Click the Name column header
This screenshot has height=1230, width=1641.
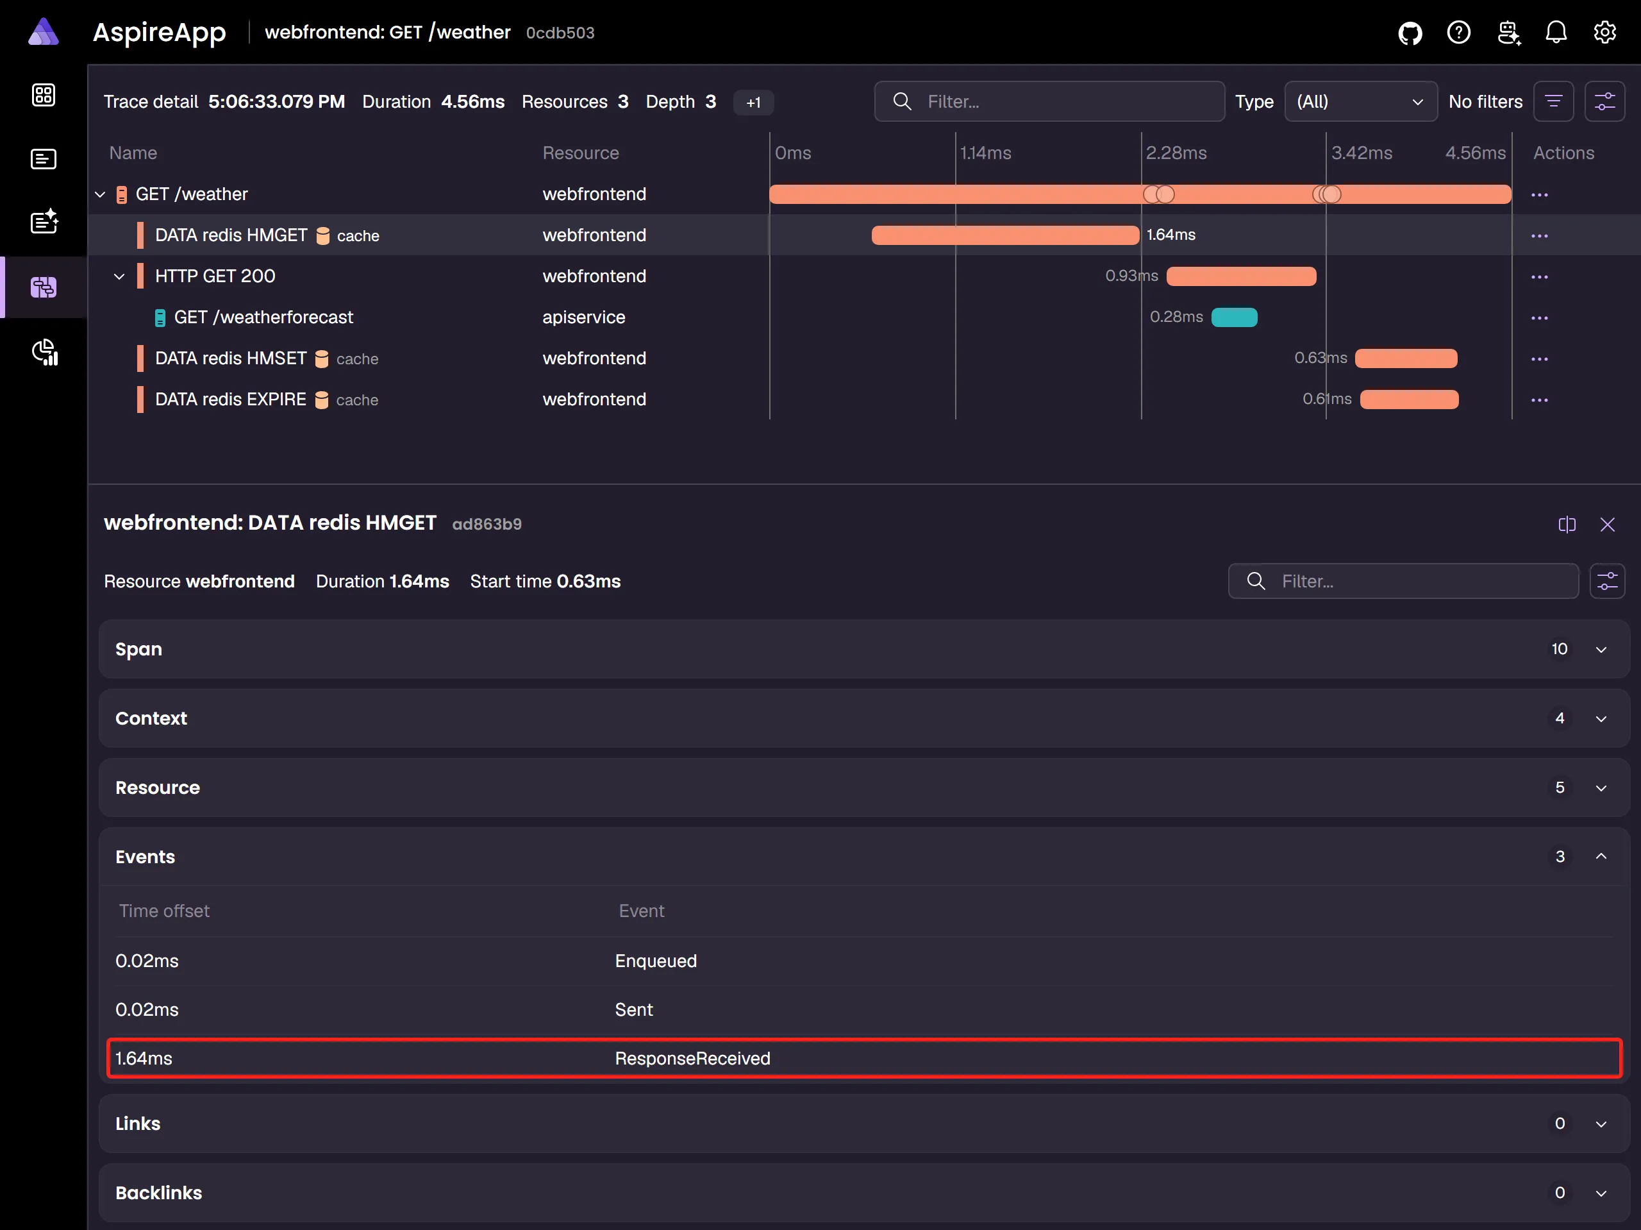[133, 153]
